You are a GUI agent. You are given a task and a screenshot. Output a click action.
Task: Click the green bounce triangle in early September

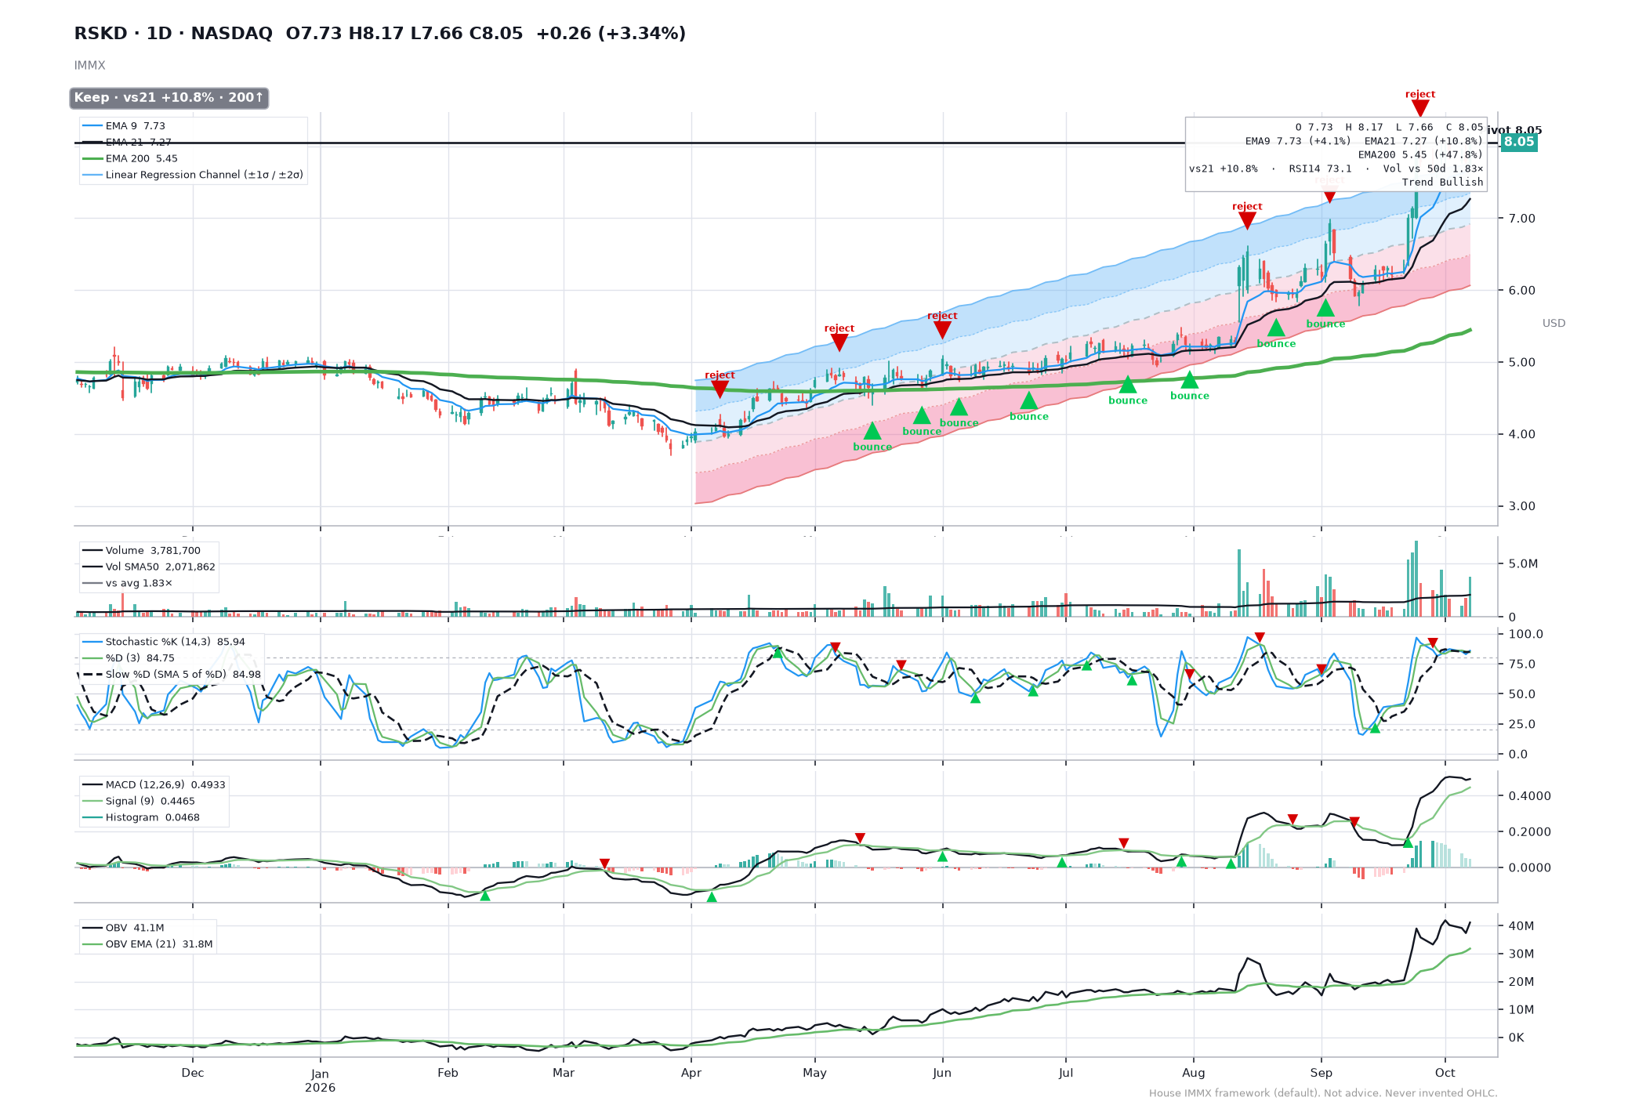[x=1325, y=308]
